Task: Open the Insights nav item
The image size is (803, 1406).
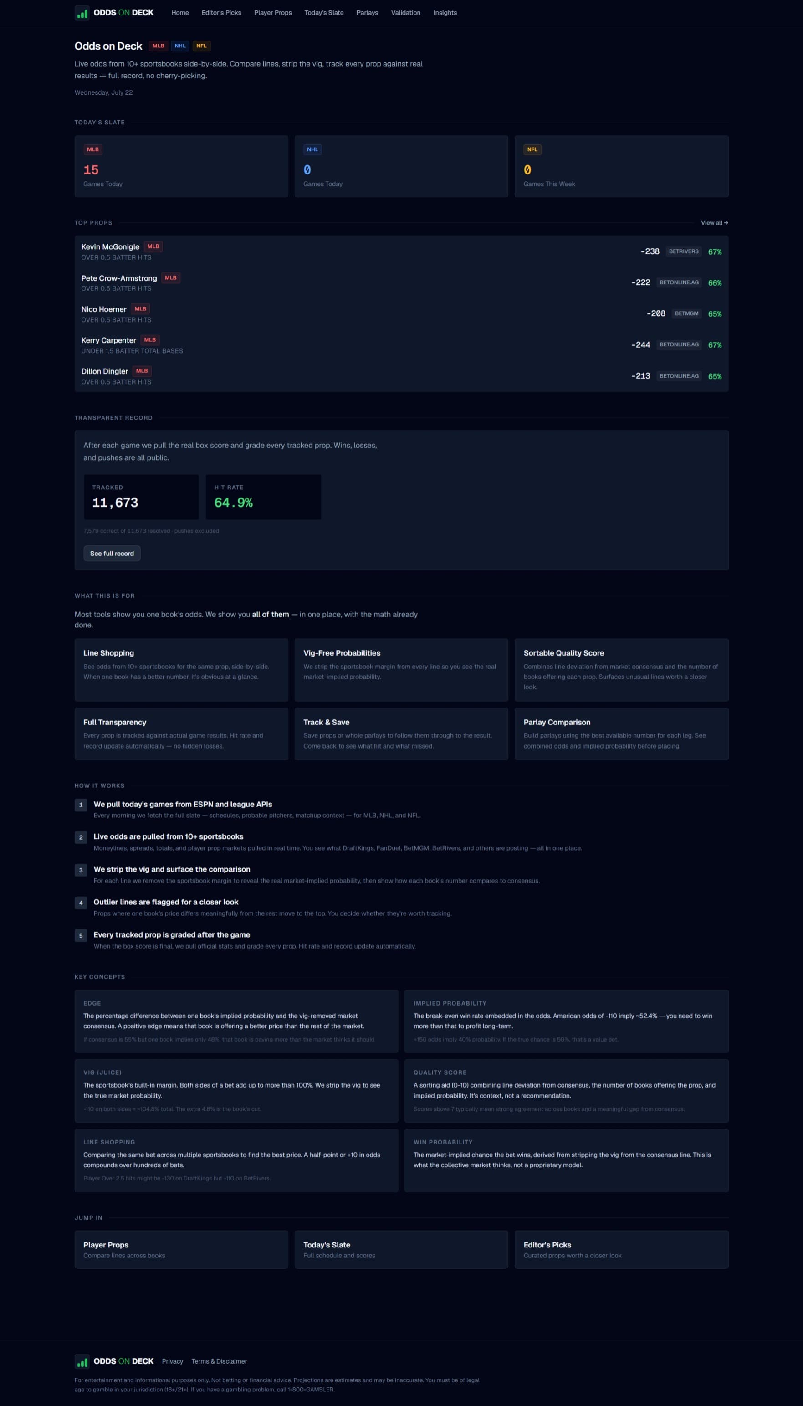Action: coord(445,13)
